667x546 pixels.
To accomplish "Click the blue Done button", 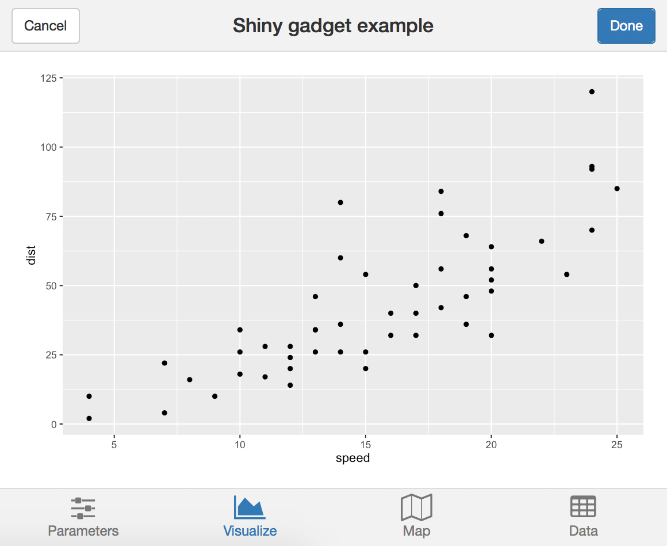I will (626, 26).
